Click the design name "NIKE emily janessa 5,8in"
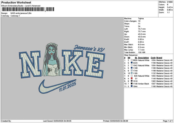This screenshot has width=174, height=123. point(21,13)
